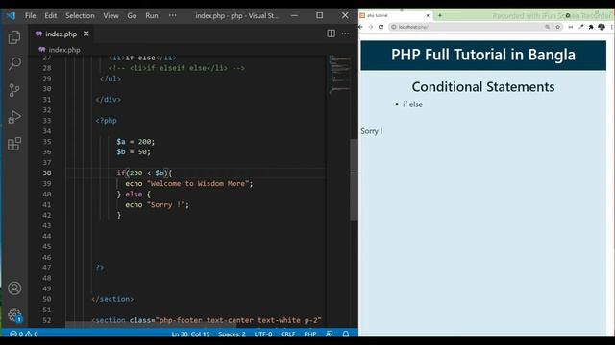This screenshot has height=345, width=615.
Task: Open the File menu
Action: pyautogui.click(x=30, y=15)
